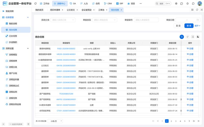Go to next page with right arrow
204x127 pixels.
point(189,121)
